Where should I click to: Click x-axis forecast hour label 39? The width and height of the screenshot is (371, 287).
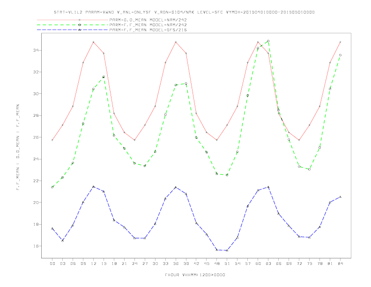click(x=186, y=264)
